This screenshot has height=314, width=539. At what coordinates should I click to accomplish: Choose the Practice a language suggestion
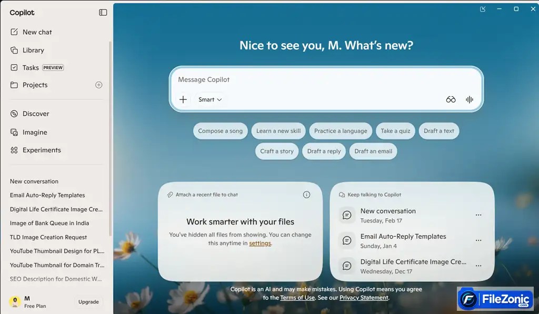click(341, 131)
